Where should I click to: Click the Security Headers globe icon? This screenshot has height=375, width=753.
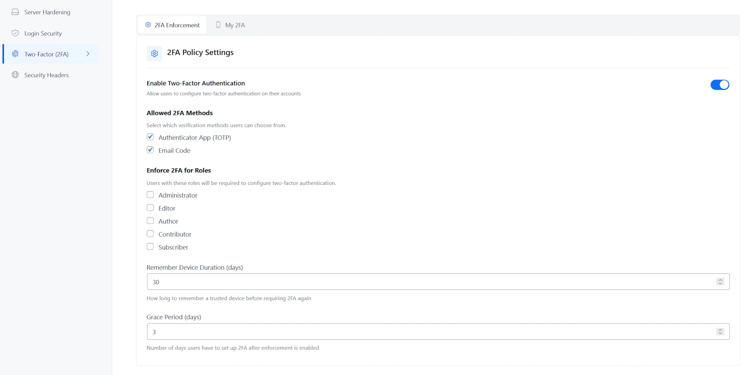tap(15, 75)
